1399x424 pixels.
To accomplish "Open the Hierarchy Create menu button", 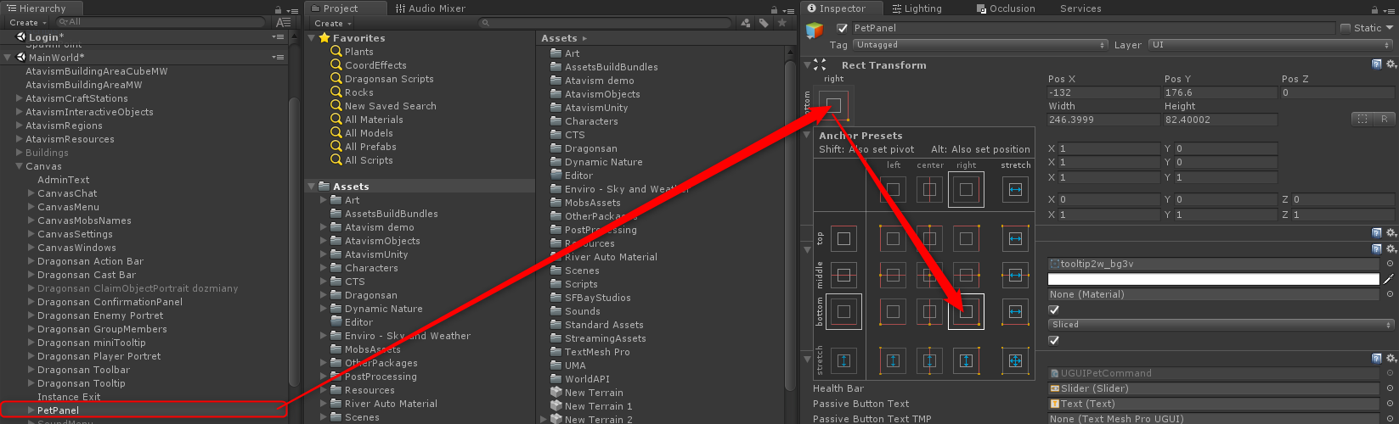I will 27,23.
